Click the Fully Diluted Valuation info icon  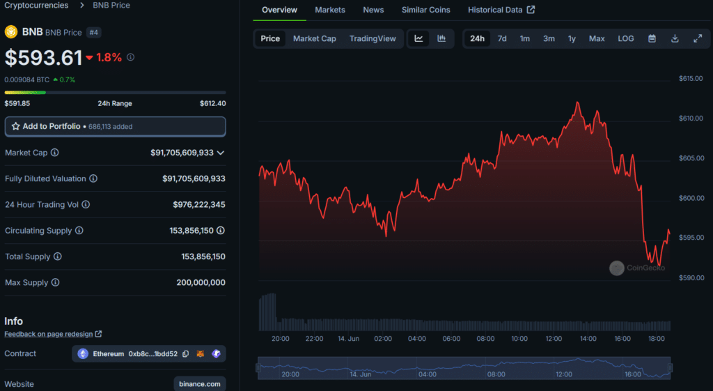coord(93,178)
